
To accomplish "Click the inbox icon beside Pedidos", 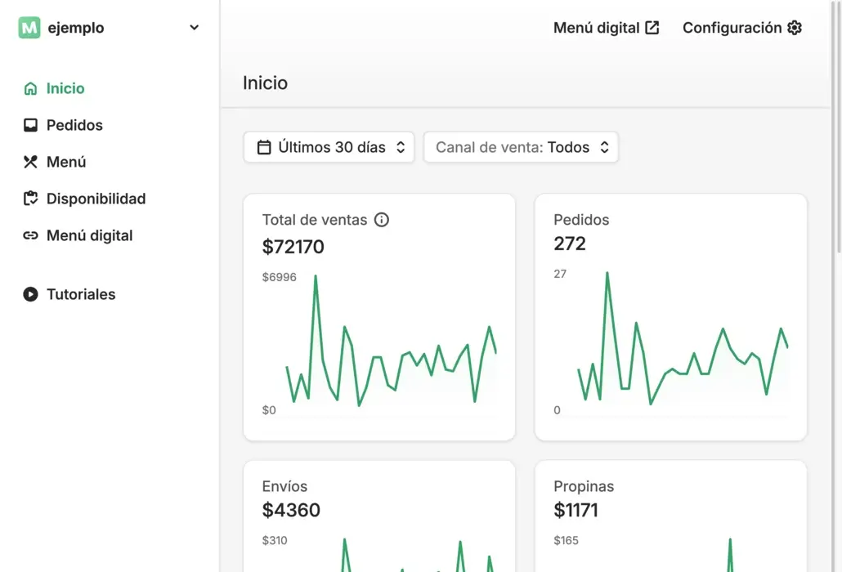I will click(x=30, y=125).
